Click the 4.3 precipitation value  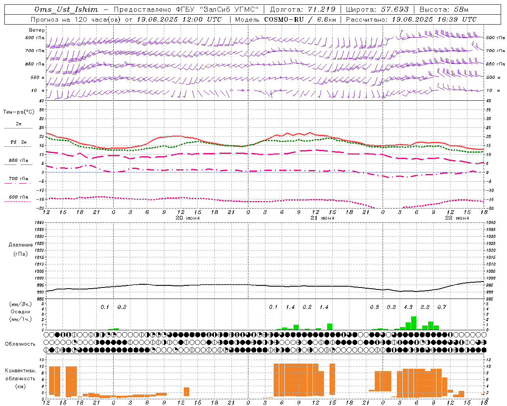[408, 307]
